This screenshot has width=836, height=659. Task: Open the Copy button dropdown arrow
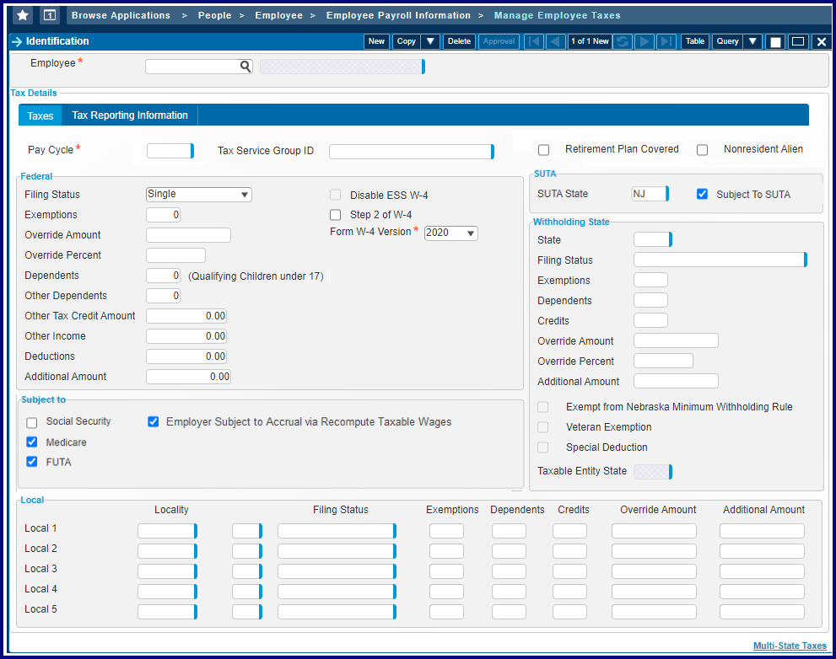430,41
